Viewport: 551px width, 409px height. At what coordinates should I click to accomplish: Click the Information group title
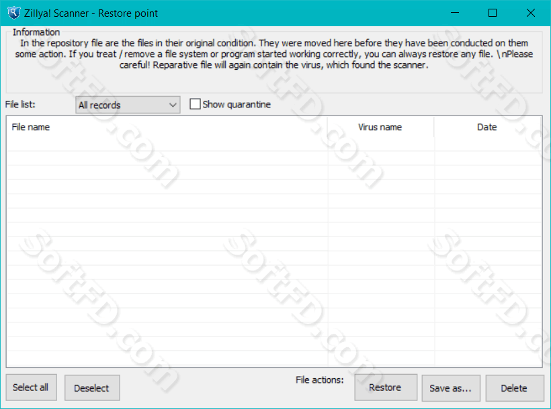click(36, 32)
